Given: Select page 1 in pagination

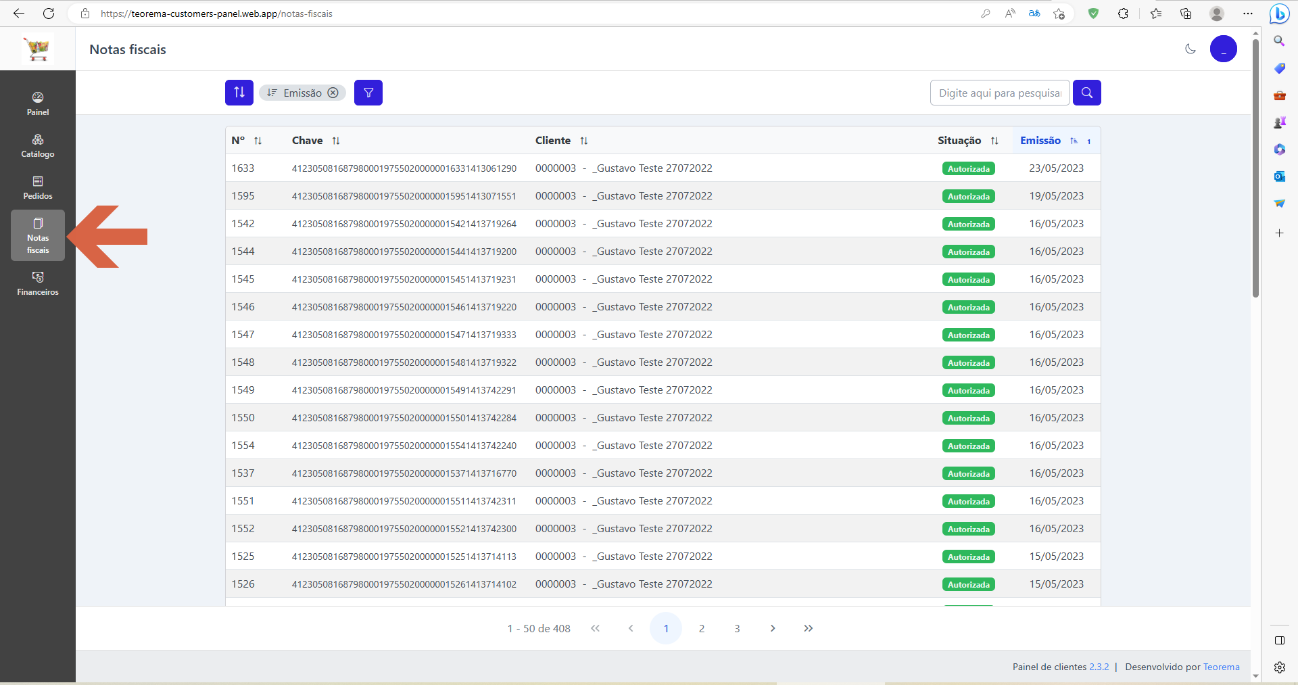Looking at the screenshot, I should [x=666, y=628].
